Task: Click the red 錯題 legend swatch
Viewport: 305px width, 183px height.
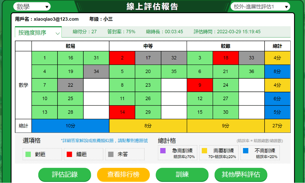Action: click(x=69, y=154)
